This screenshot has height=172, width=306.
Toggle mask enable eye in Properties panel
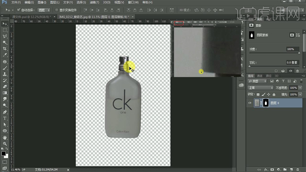point(291,71)
